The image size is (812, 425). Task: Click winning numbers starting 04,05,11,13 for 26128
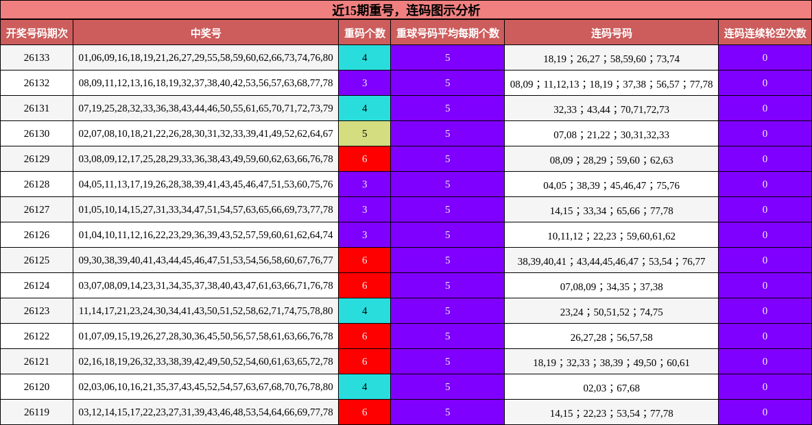point(206,184)
